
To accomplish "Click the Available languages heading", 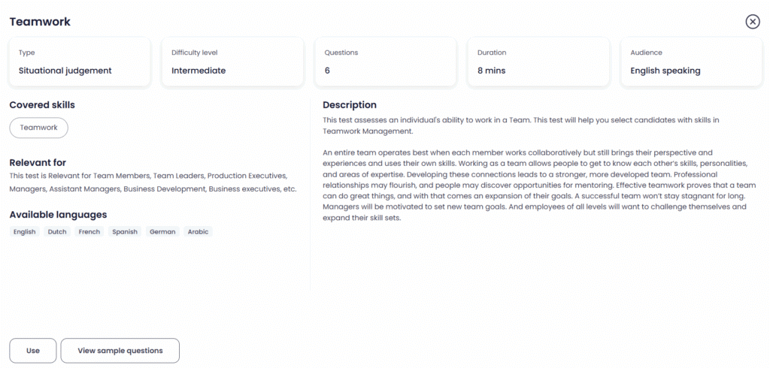I will (x=59, y=215).
